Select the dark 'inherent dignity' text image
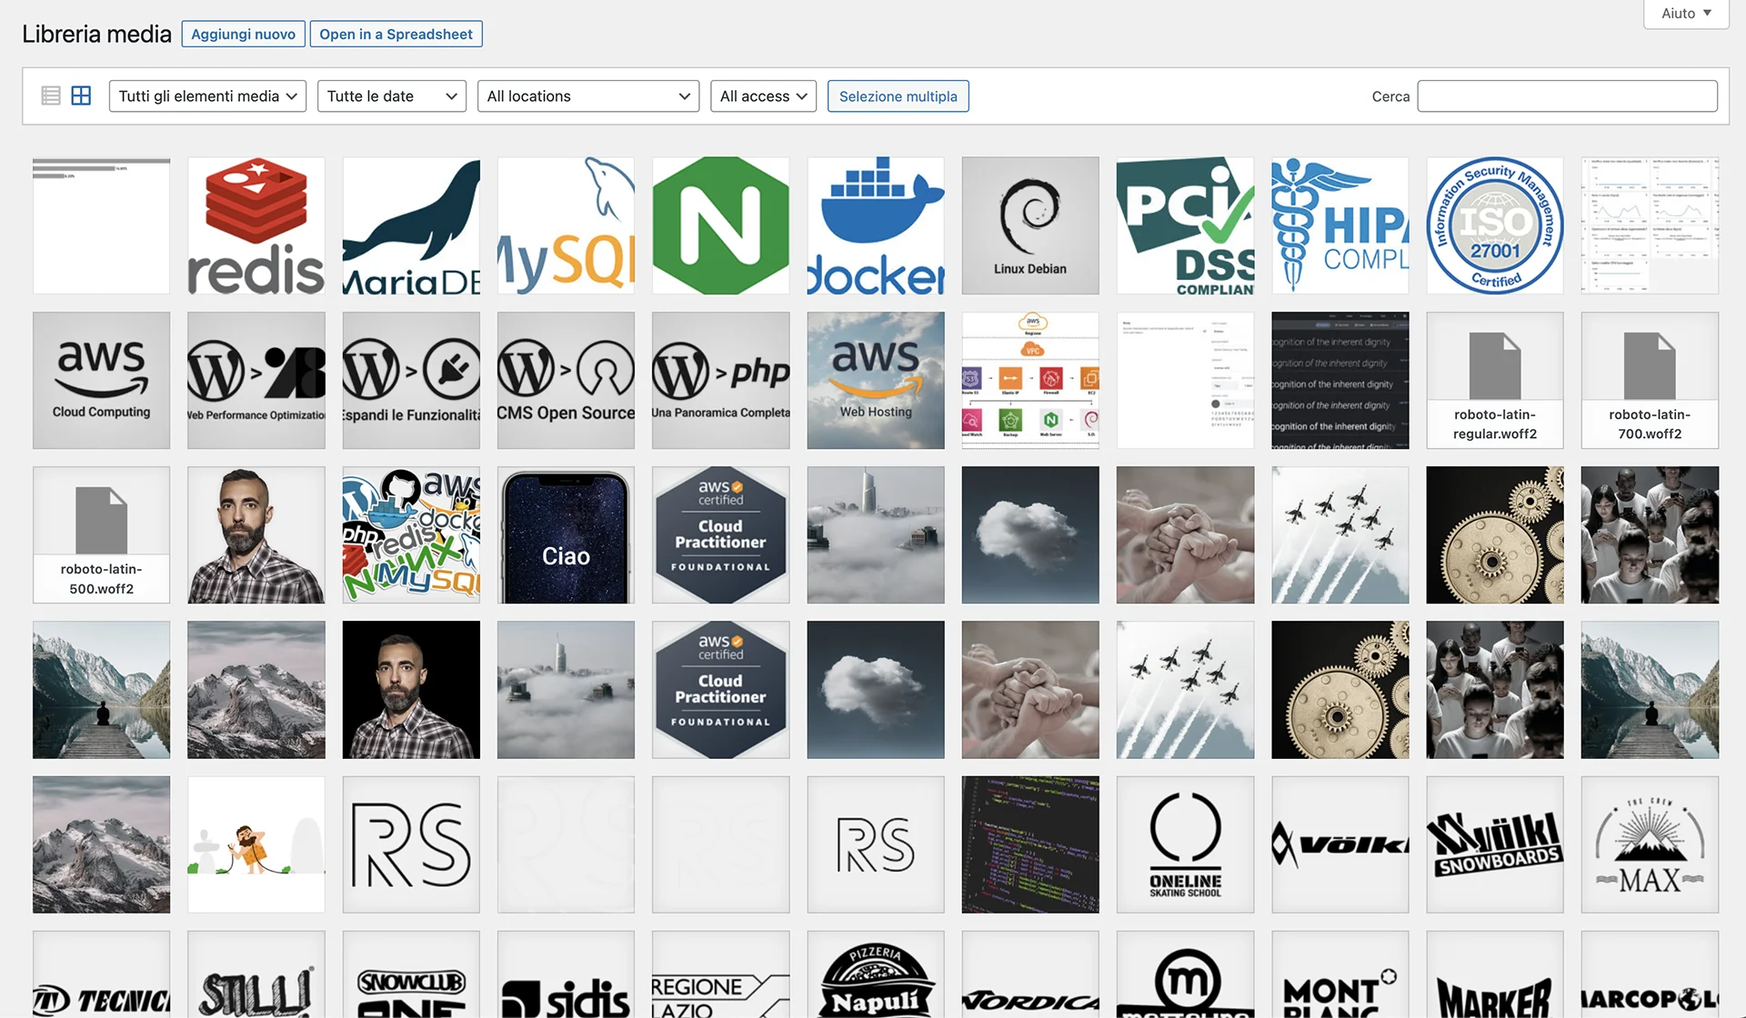Image resolution: width=1746 pixels, height=1018 pixels. [x=1340, y=380]
